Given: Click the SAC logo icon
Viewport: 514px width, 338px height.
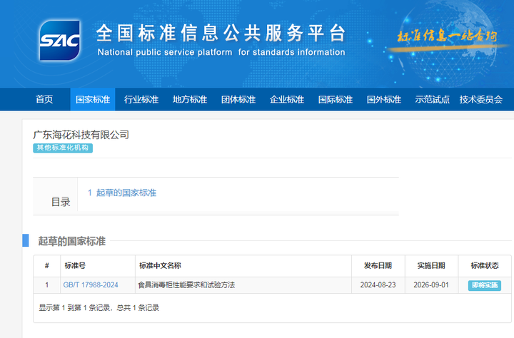Looking at the screenshot, I should tap(59, 40).
